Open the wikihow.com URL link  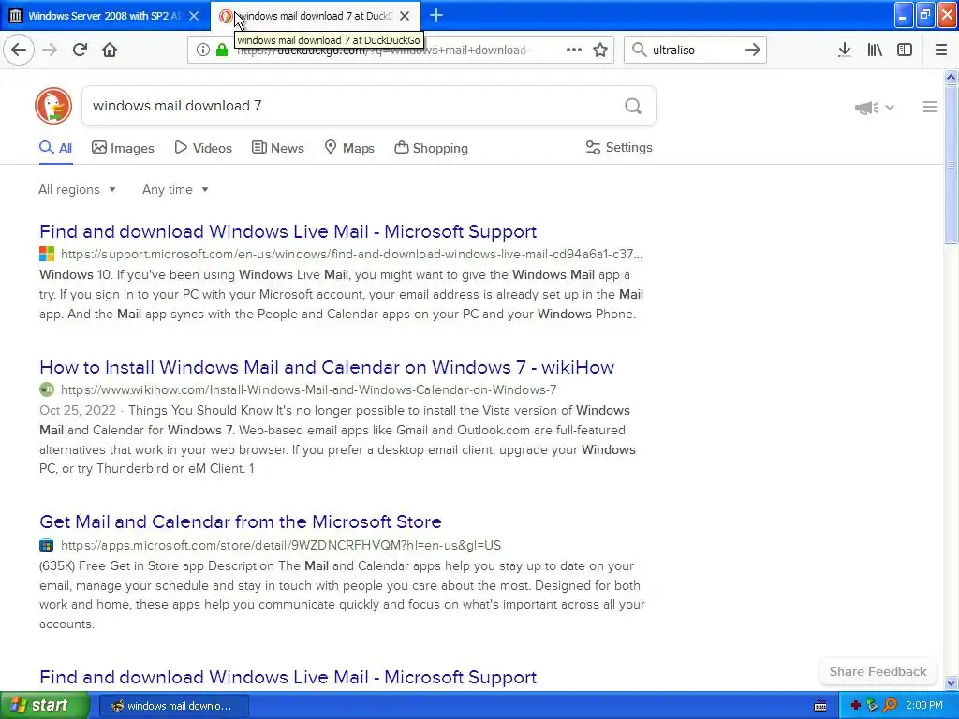click(309, 389)
